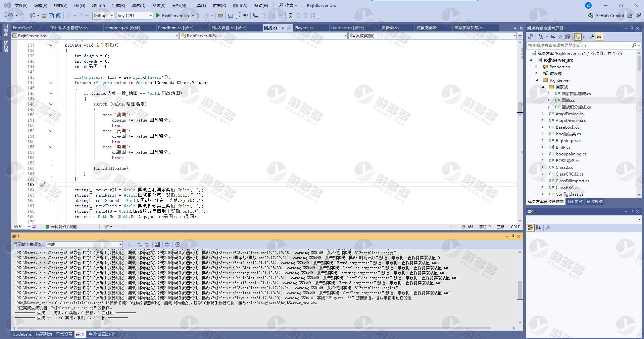The height and width of the screenshot is (339, 644).
Task: Click the split editor icon above the scrollbar
Action: click(x=520, y=36)
